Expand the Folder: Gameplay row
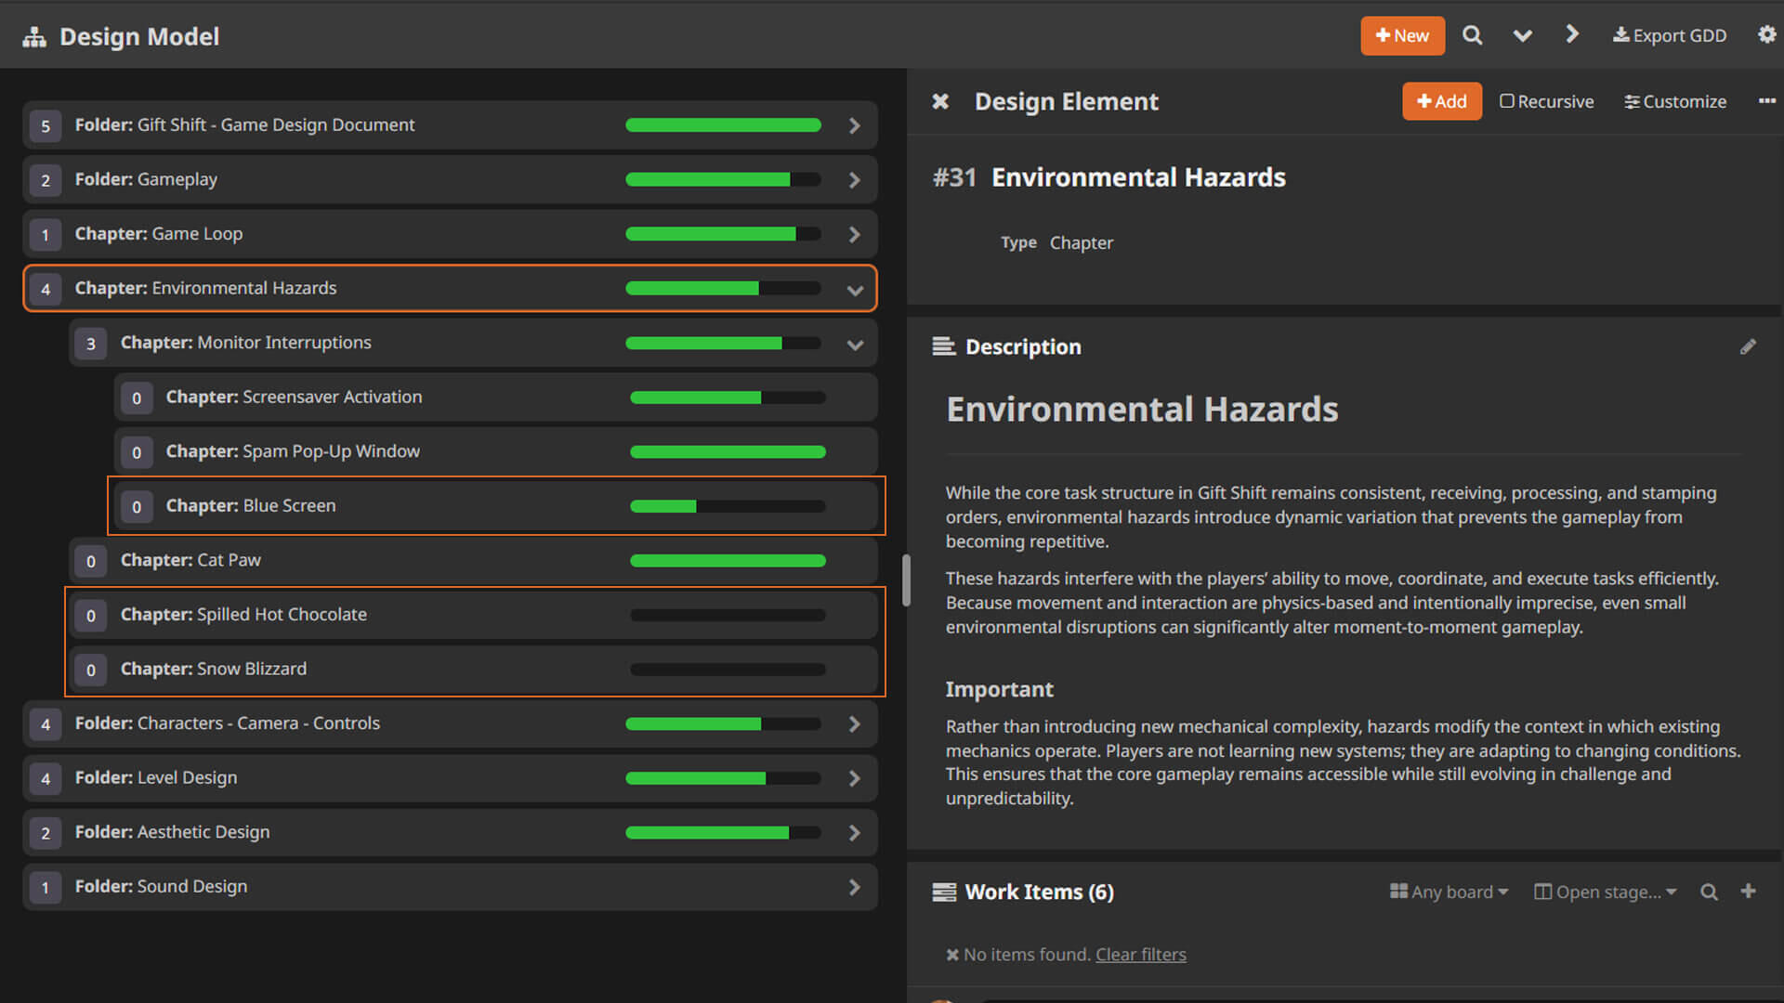This screenshot has width=1784, height=1003. pos(854,180)
